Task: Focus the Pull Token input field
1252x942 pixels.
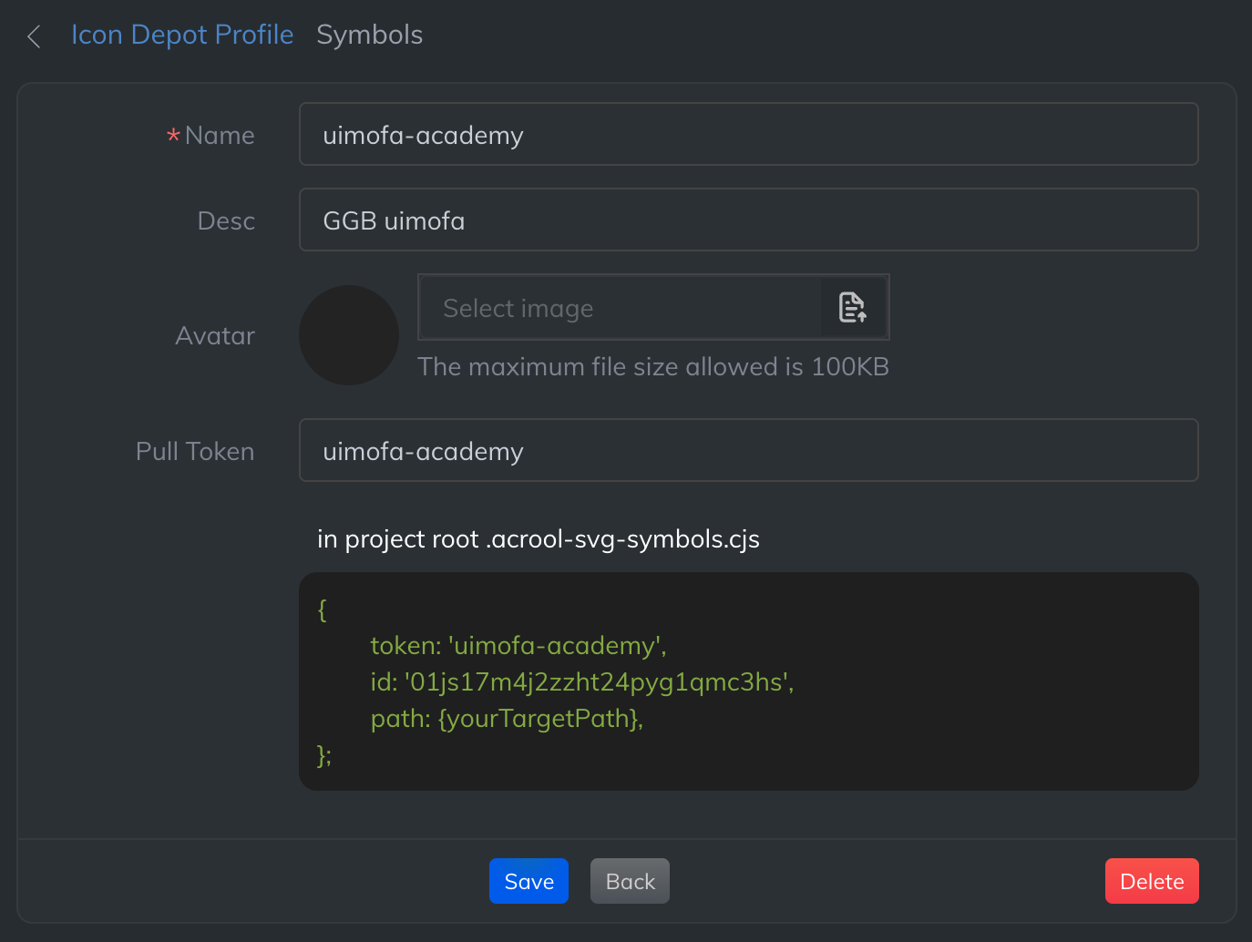Action: pos(747,451)
